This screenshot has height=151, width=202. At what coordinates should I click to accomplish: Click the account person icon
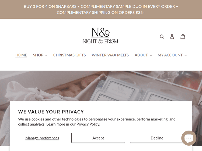pos(172,36)
